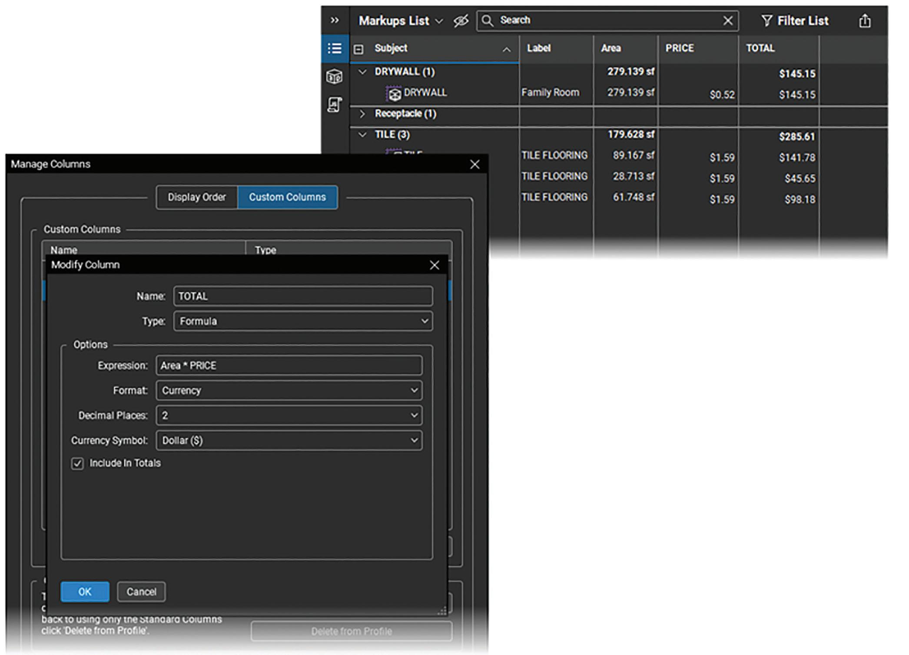Click the 28.713 sf area cell
909x655 pixels.
tap(633, 176)
